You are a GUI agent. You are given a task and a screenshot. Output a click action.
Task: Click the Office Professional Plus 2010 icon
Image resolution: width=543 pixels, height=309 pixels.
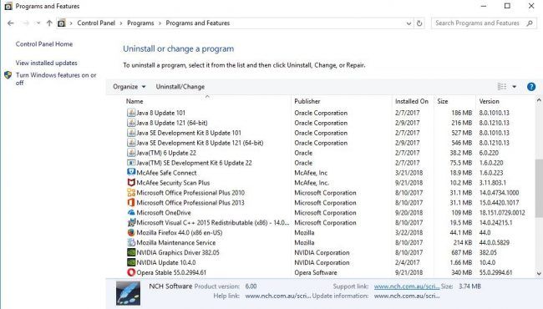[131, 192]
